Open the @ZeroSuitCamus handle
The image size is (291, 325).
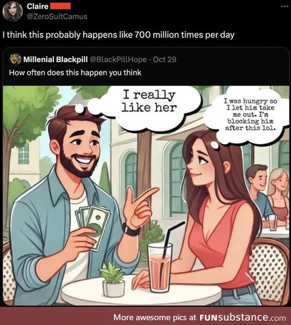(x=57, y=16)
